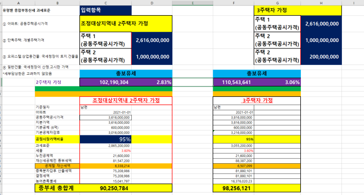364x195 pixels.
Task: Click the '기본공제 (6억)' row label
Action: [x=47, y=128]
